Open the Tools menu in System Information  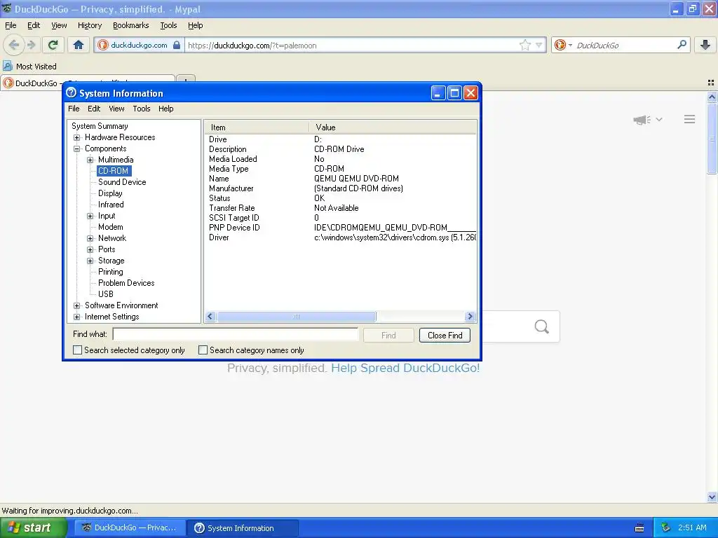[142, 109]
